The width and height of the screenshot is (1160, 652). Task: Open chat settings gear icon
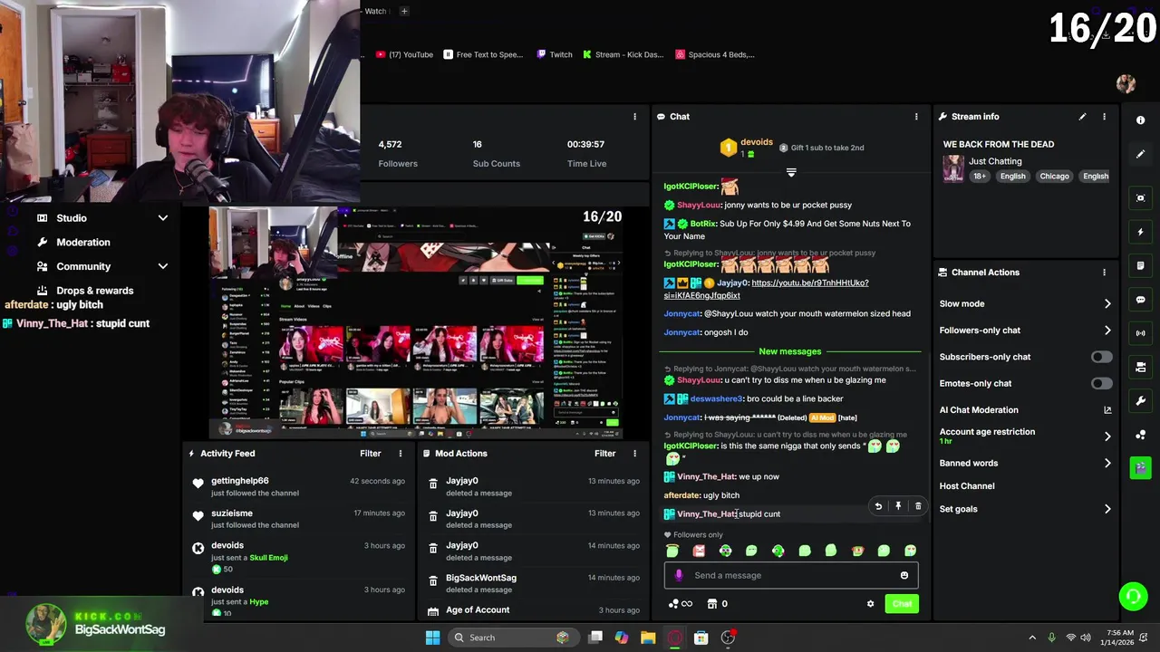coord(870,604)
